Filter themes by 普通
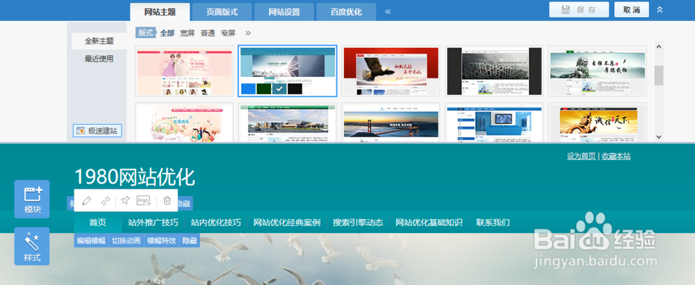Screen dimensions: 695x285 [207, 33]
